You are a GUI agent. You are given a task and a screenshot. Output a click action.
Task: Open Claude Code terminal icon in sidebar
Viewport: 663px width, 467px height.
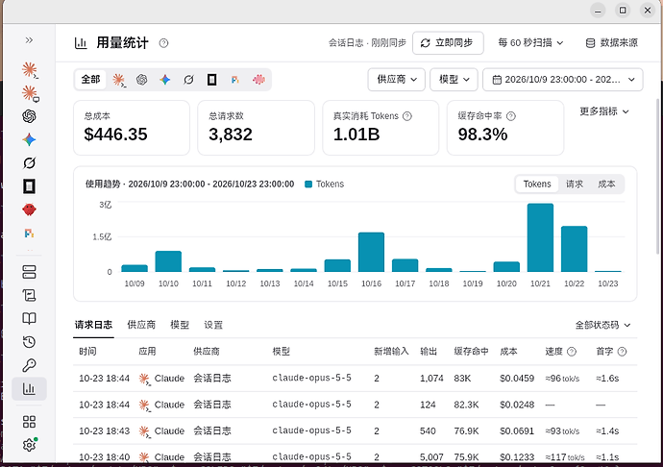pos(29,70)
